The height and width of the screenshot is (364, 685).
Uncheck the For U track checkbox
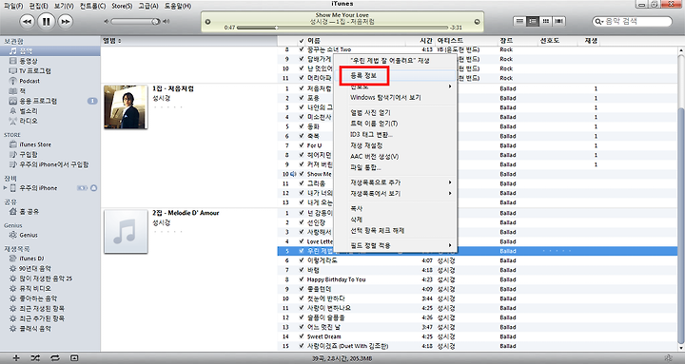click(x=302, y=145)
